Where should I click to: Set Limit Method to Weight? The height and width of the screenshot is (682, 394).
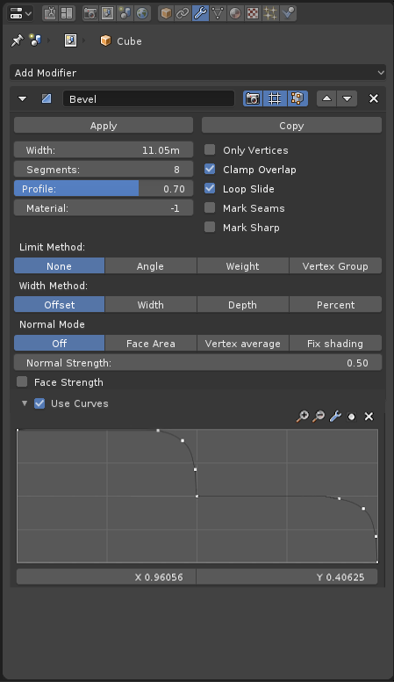(243, 265)
